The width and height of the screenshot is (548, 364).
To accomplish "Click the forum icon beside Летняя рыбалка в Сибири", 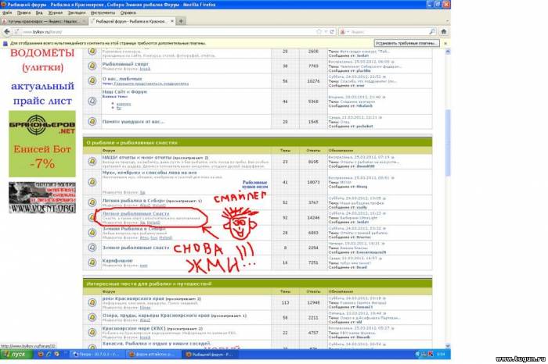I will click(92, 202).
